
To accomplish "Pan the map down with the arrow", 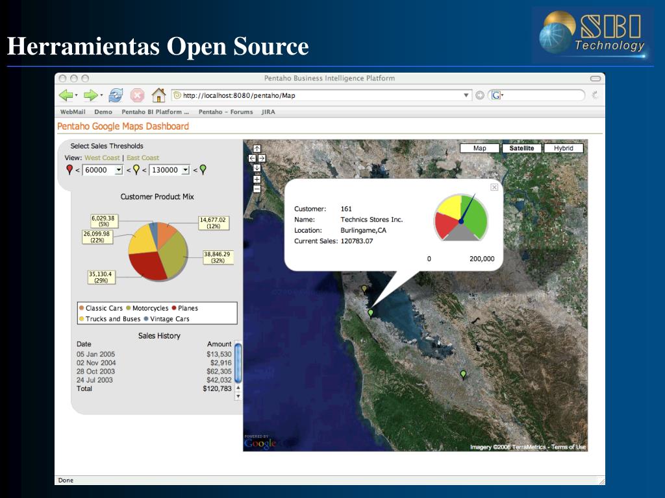I will [x=257, y=168].
